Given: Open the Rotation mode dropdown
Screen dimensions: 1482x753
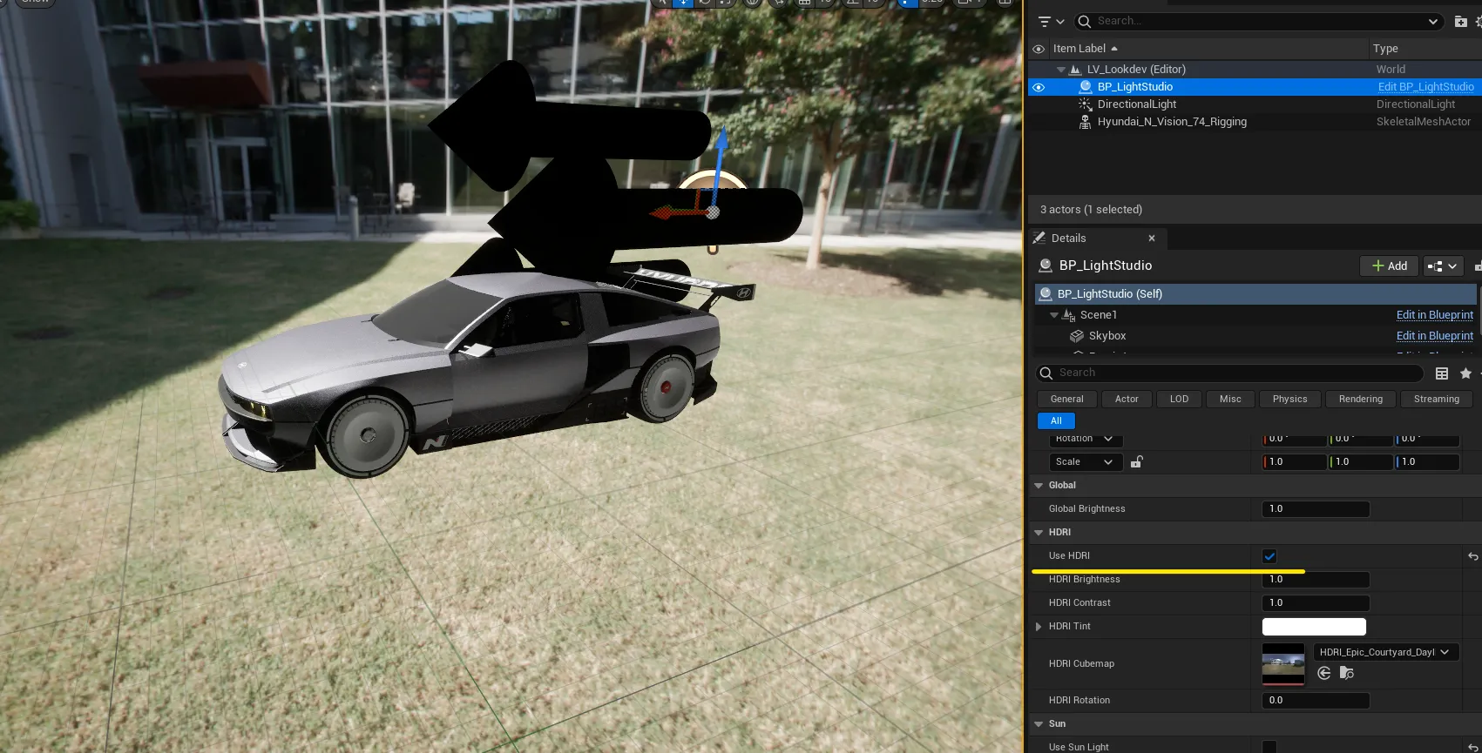Looking at the screenshot, I should [x=1085, y=439].
